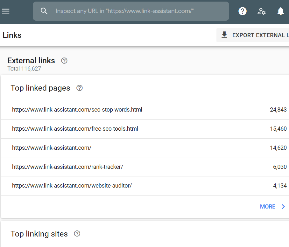Select the rank-tracker page row

pyautogui.click(x=67, y=167)
